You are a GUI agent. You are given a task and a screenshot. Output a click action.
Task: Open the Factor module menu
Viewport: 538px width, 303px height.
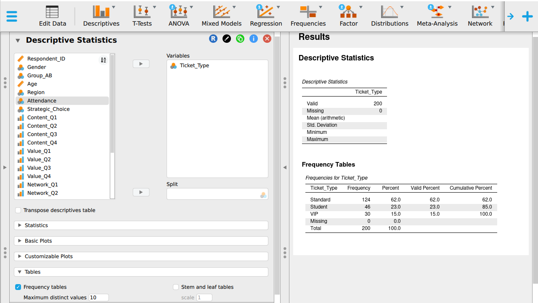point(349,16)
